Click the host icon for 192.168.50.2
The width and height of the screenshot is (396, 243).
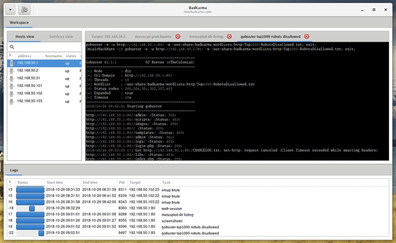pos(12,71)
